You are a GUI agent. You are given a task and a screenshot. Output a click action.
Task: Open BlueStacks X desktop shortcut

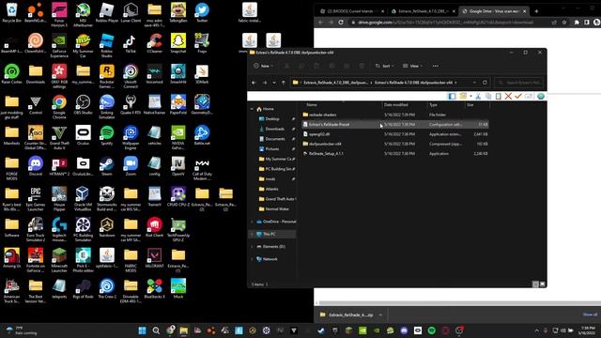(x=154, y=288)
